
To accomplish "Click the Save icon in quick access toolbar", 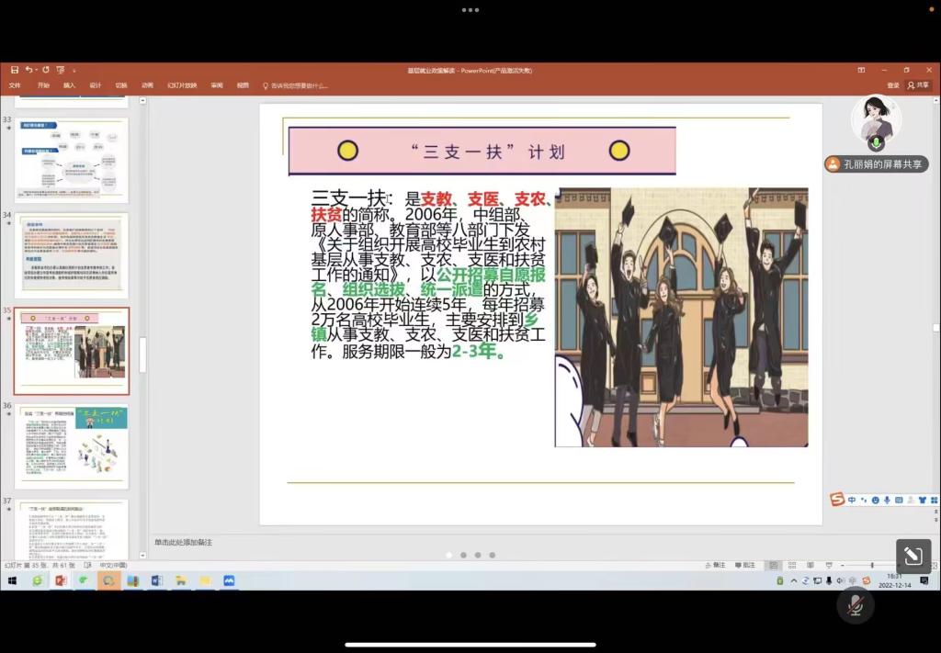I will coord(15,70).
